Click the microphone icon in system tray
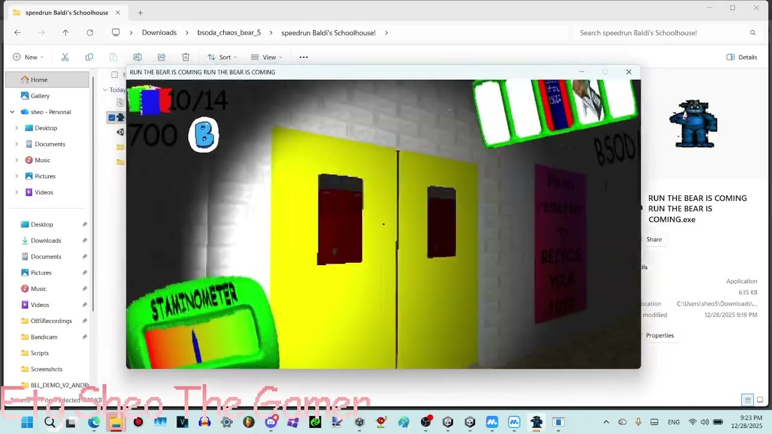The width and height of the screenshot is (772, 434). click(638, 422)
